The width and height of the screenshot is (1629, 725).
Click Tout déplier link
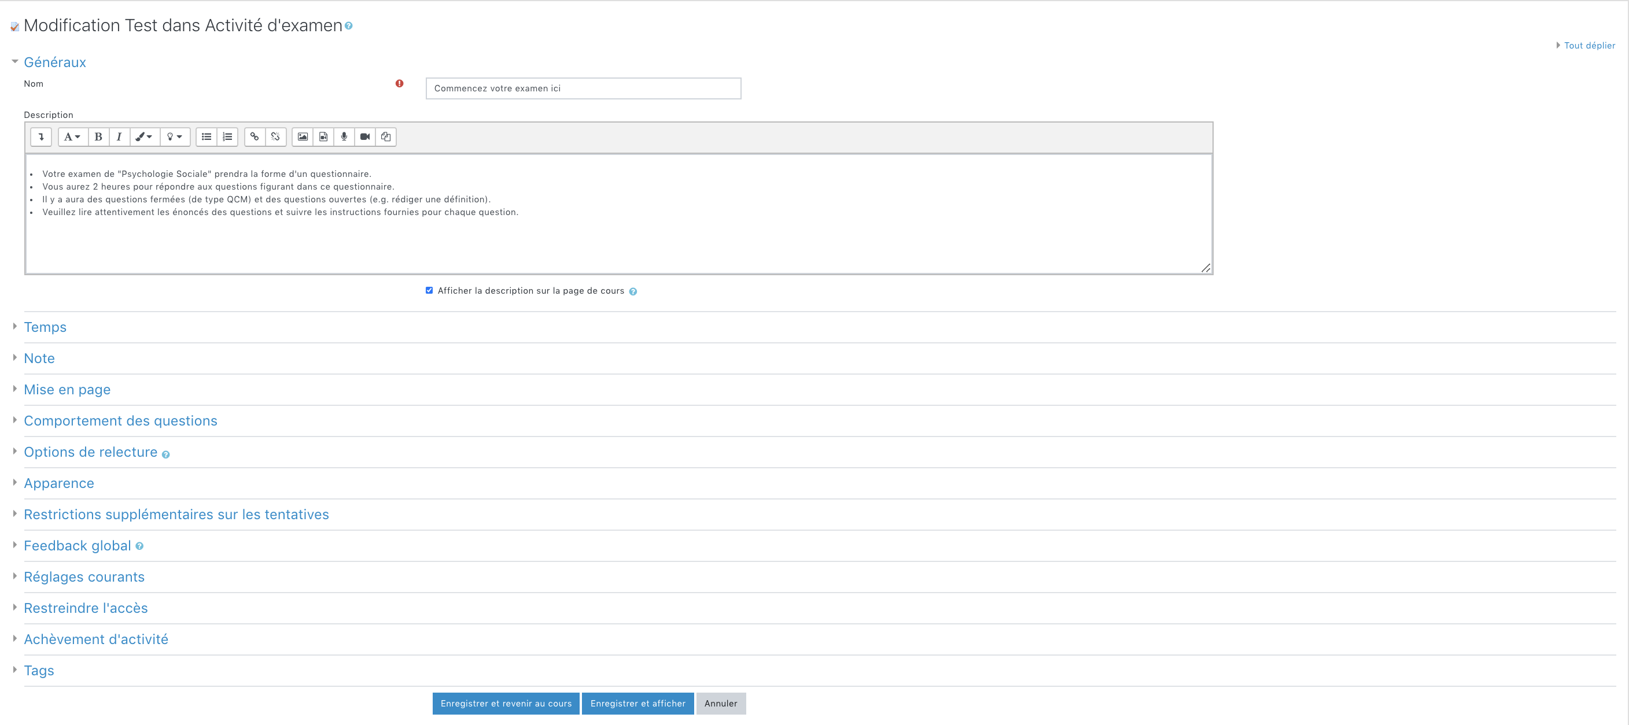click(1589, 46)
